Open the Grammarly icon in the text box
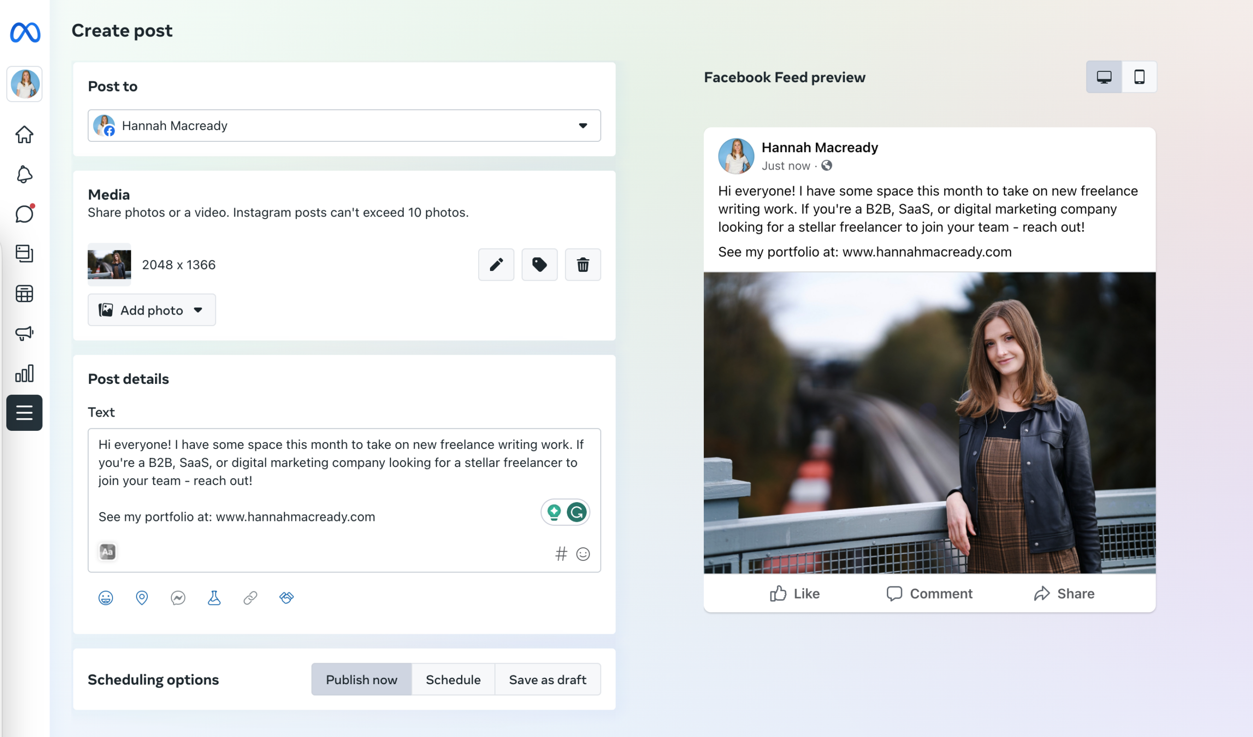 [x=576, y=512]
